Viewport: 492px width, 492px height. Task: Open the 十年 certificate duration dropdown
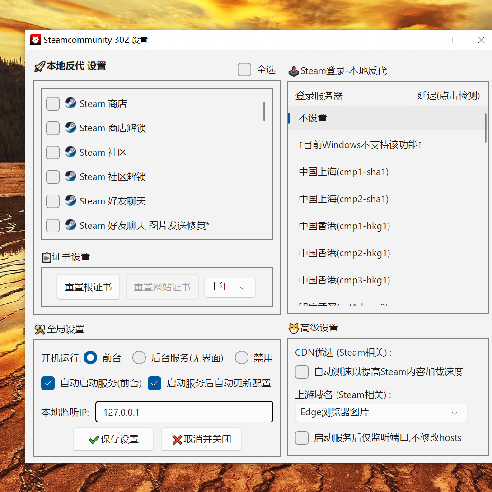click(230, 287)
